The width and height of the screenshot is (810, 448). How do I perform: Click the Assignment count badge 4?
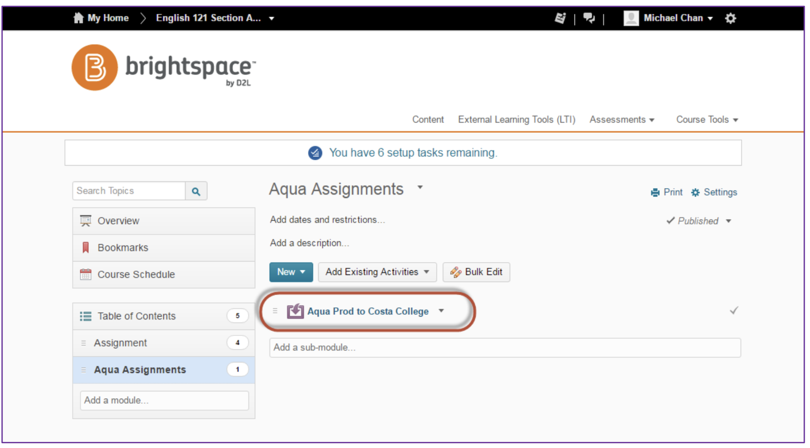point(237,343)
